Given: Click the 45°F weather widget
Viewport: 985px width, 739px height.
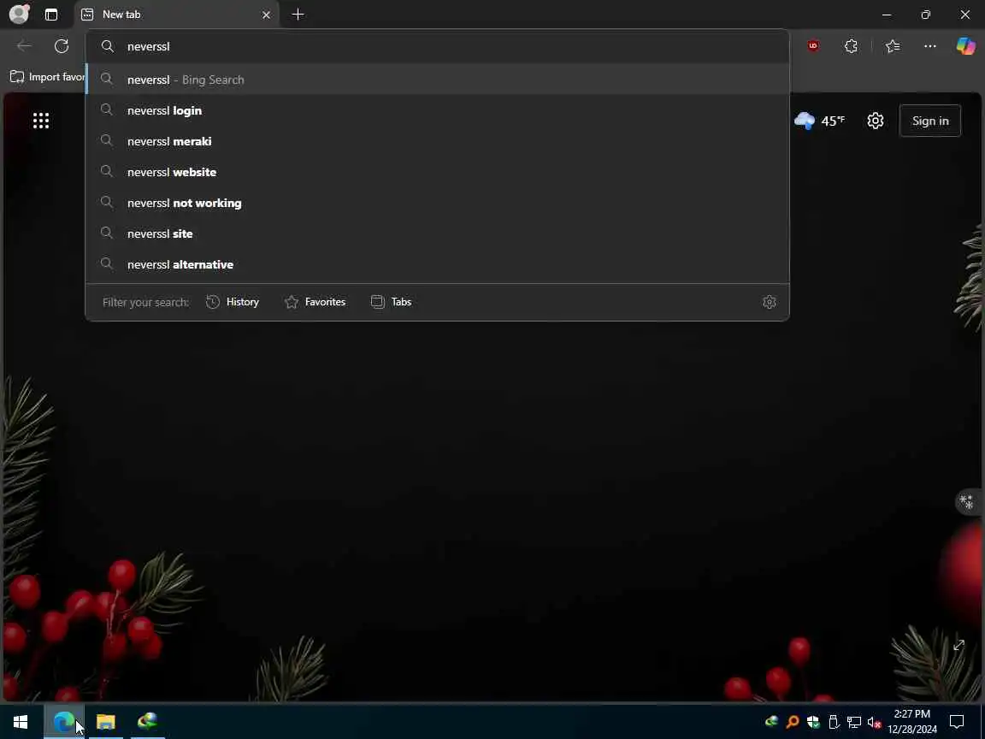Looking at the screenshot, I should [x=819, y=121].
